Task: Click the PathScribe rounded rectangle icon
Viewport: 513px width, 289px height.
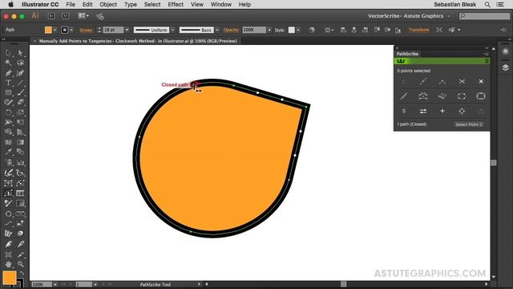Action: pyautogui.click(x=481, y=96)
